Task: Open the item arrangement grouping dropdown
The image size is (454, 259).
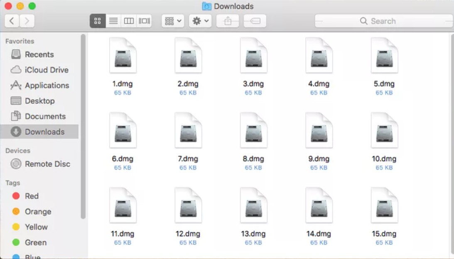Action: point(172,21)
